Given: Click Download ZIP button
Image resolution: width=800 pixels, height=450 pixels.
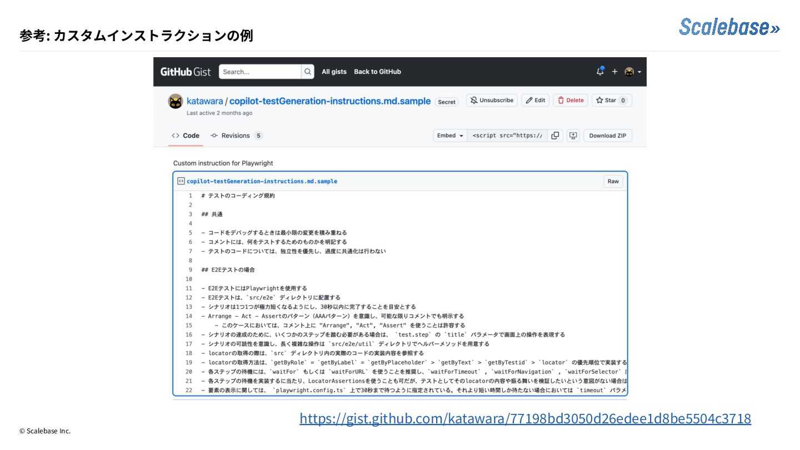Looking at the screenshot, I should (608, 136).
